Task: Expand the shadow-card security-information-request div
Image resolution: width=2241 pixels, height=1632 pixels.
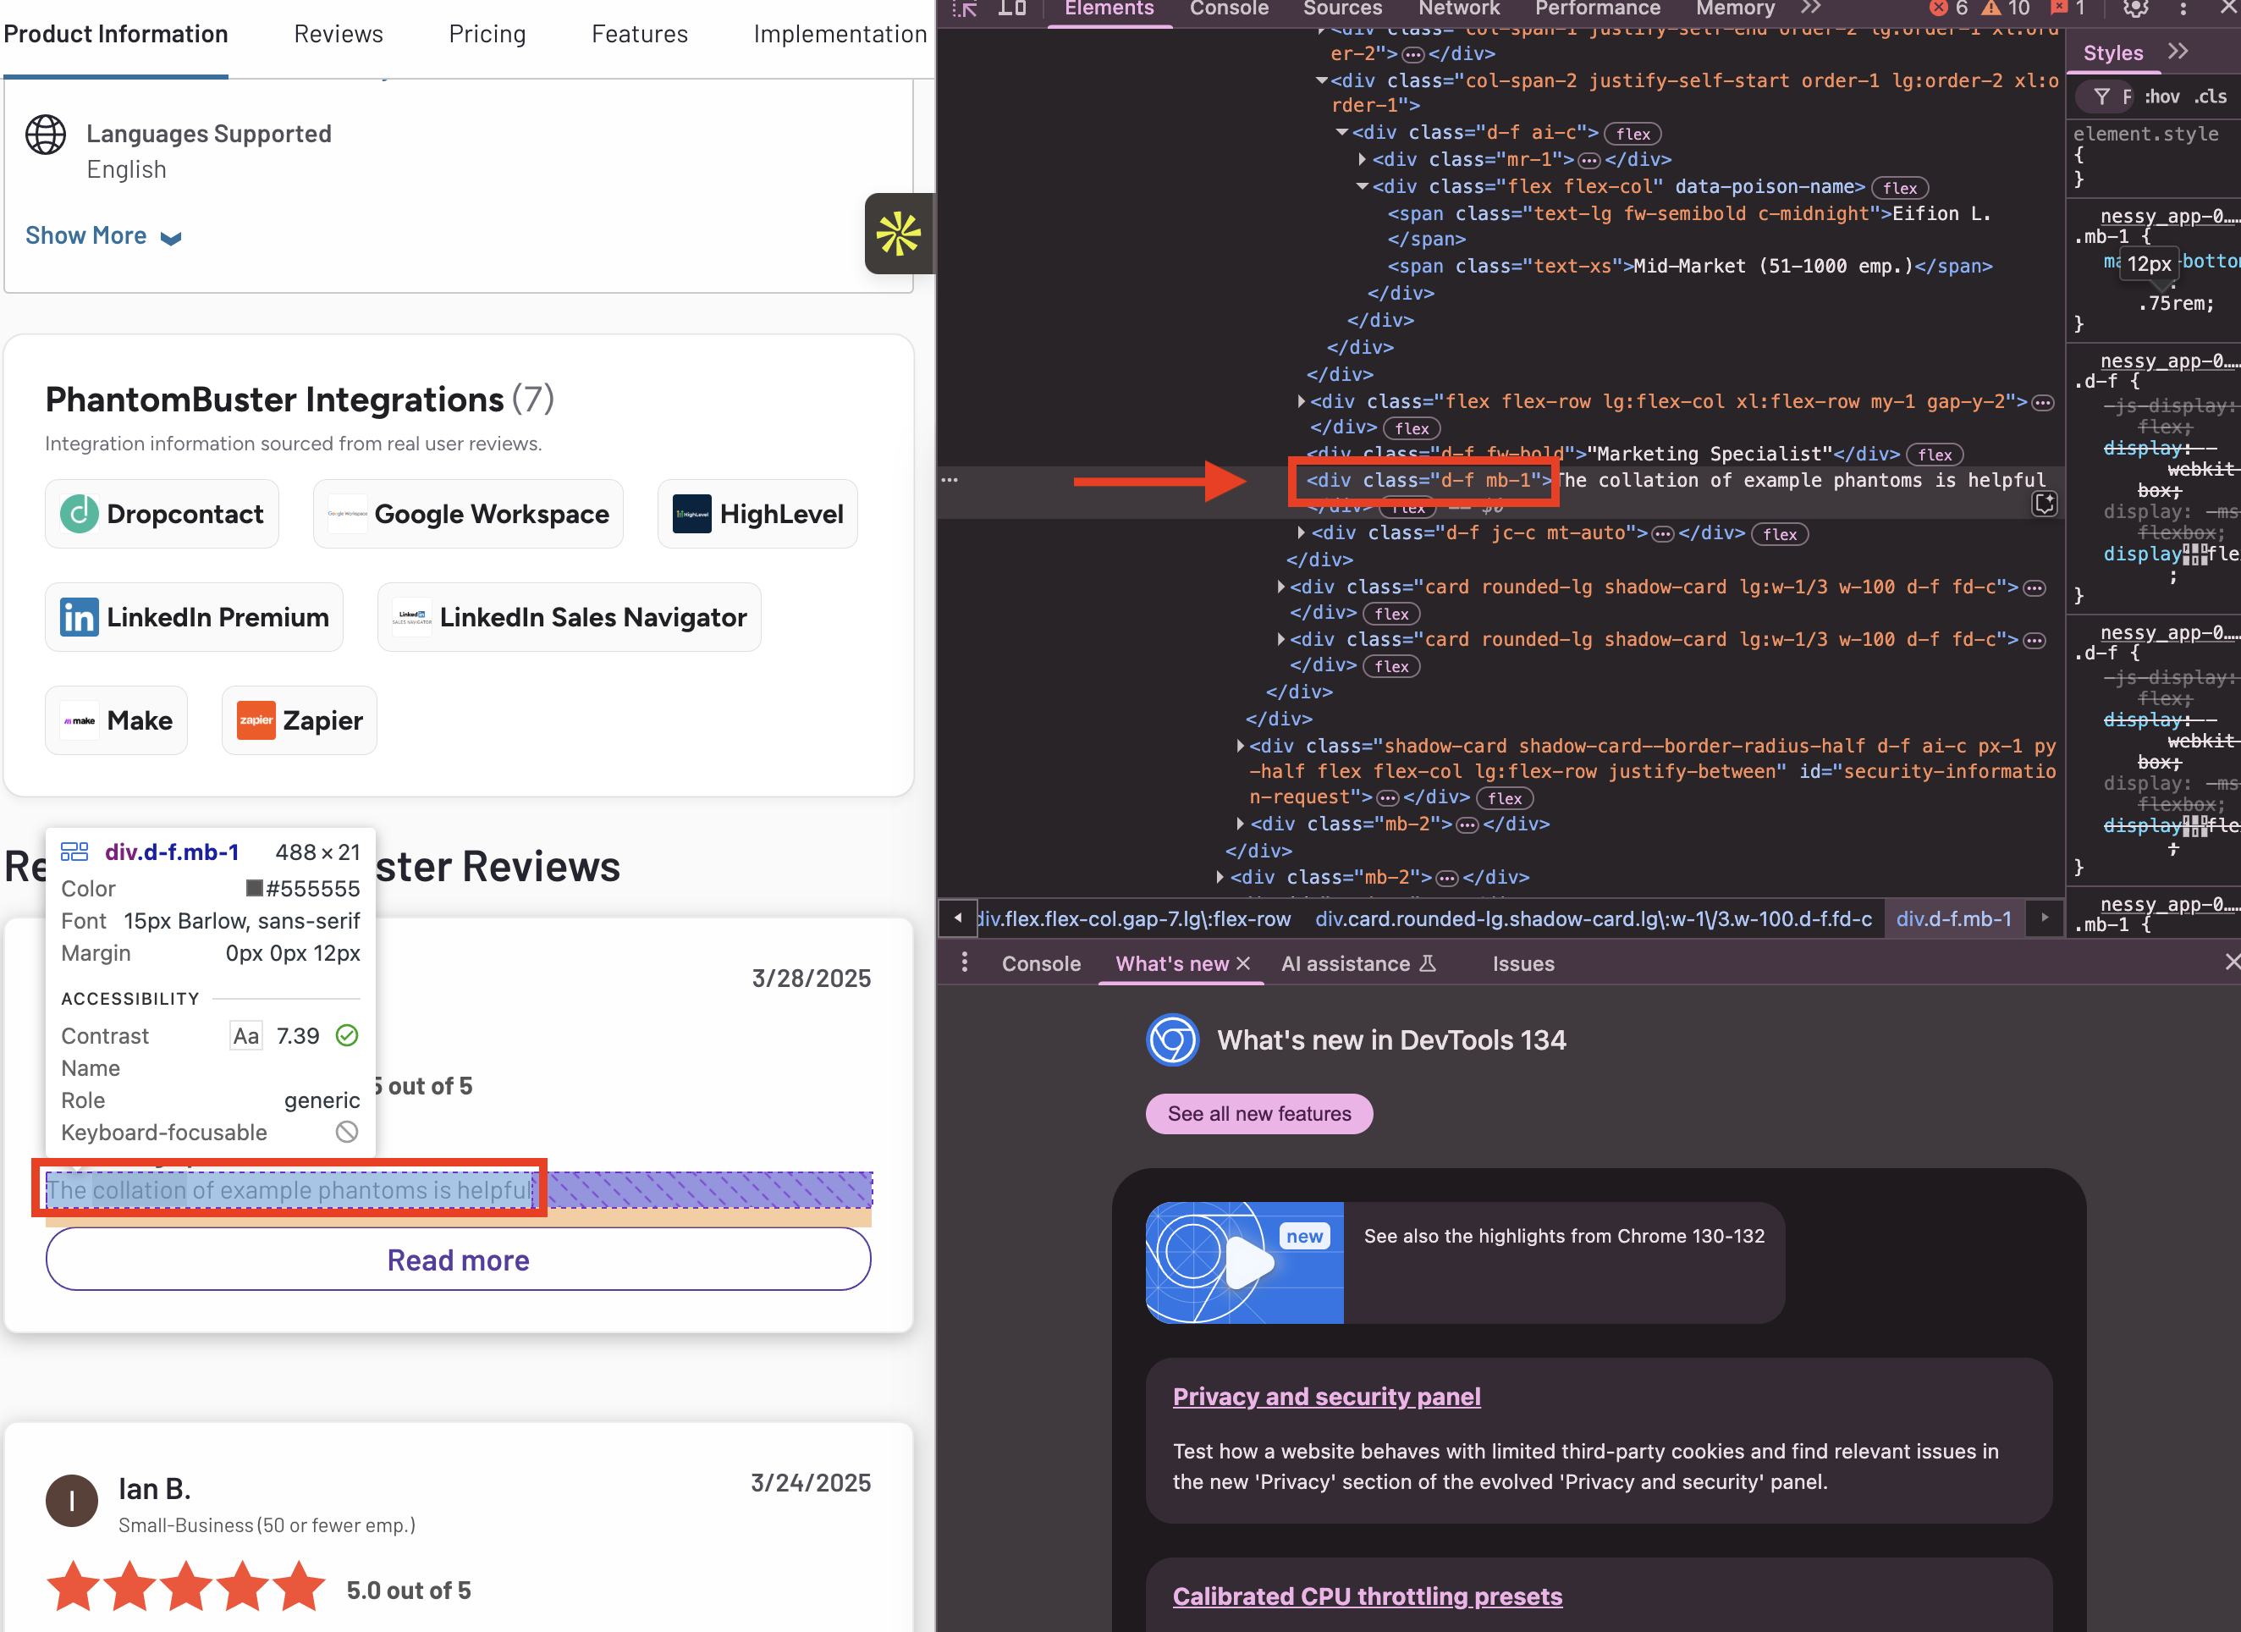Action: 1240,747
